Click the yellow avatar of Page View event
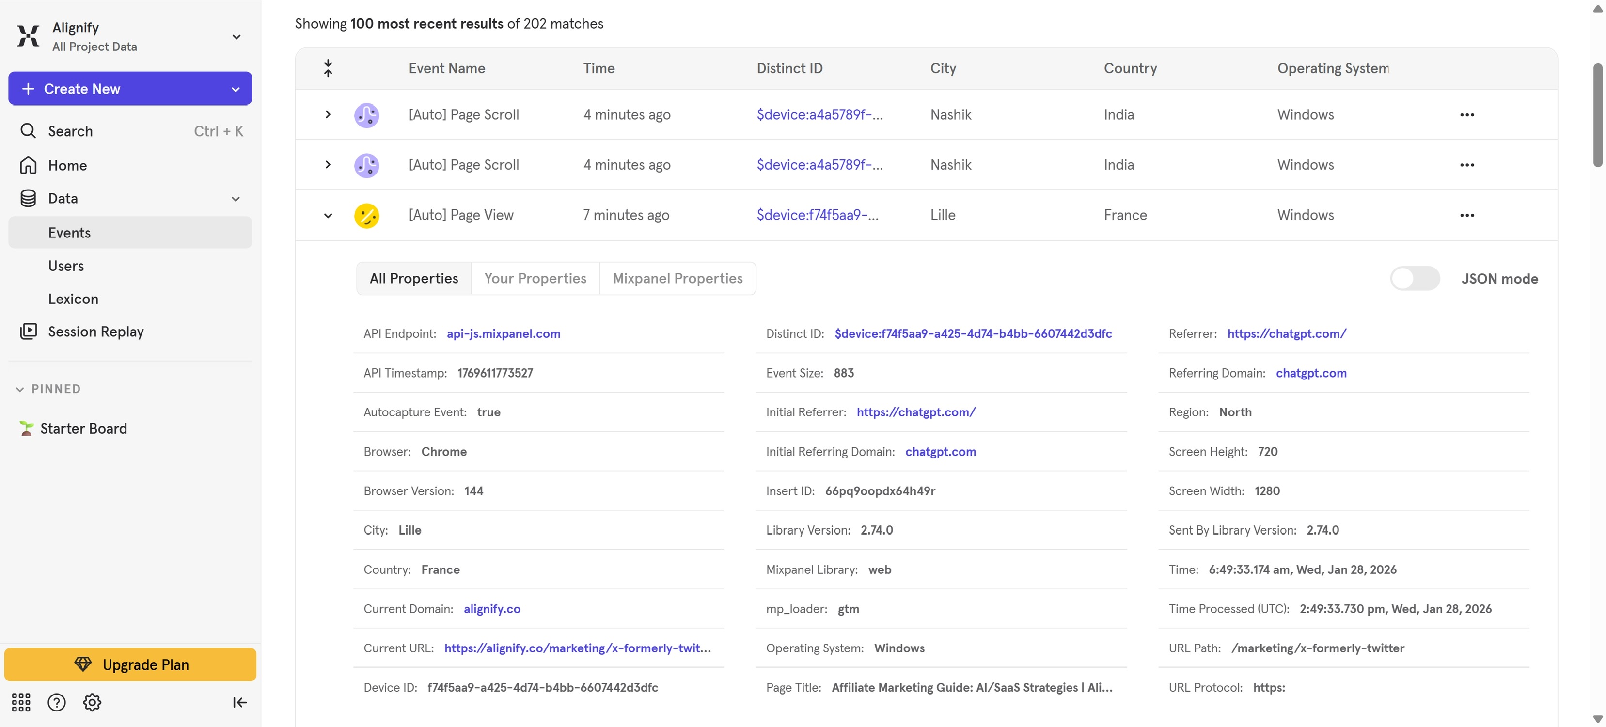Image resolution: width=1606 pixels, height=727 pixels. [x=366, y=215]
